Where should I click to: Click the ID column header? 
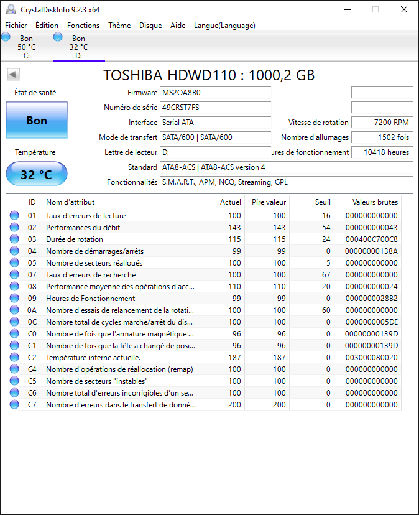(32, 202)
